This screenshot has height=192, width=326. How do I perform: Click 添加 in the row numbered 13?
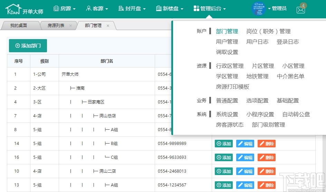[x=224, y=185]
